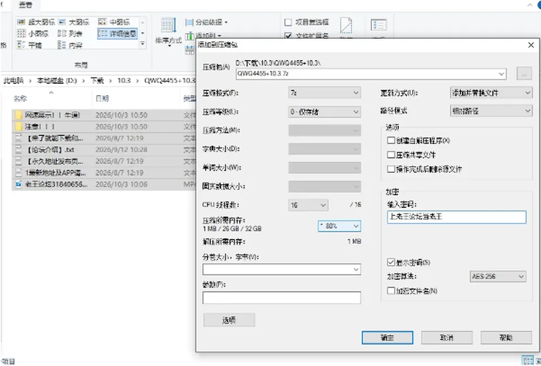Expand the 80% memory limit dropdown
541x366 pixels.
click(x=339, y=226)
